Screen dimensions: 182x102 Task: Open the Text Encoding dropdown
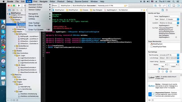point(169,55)
